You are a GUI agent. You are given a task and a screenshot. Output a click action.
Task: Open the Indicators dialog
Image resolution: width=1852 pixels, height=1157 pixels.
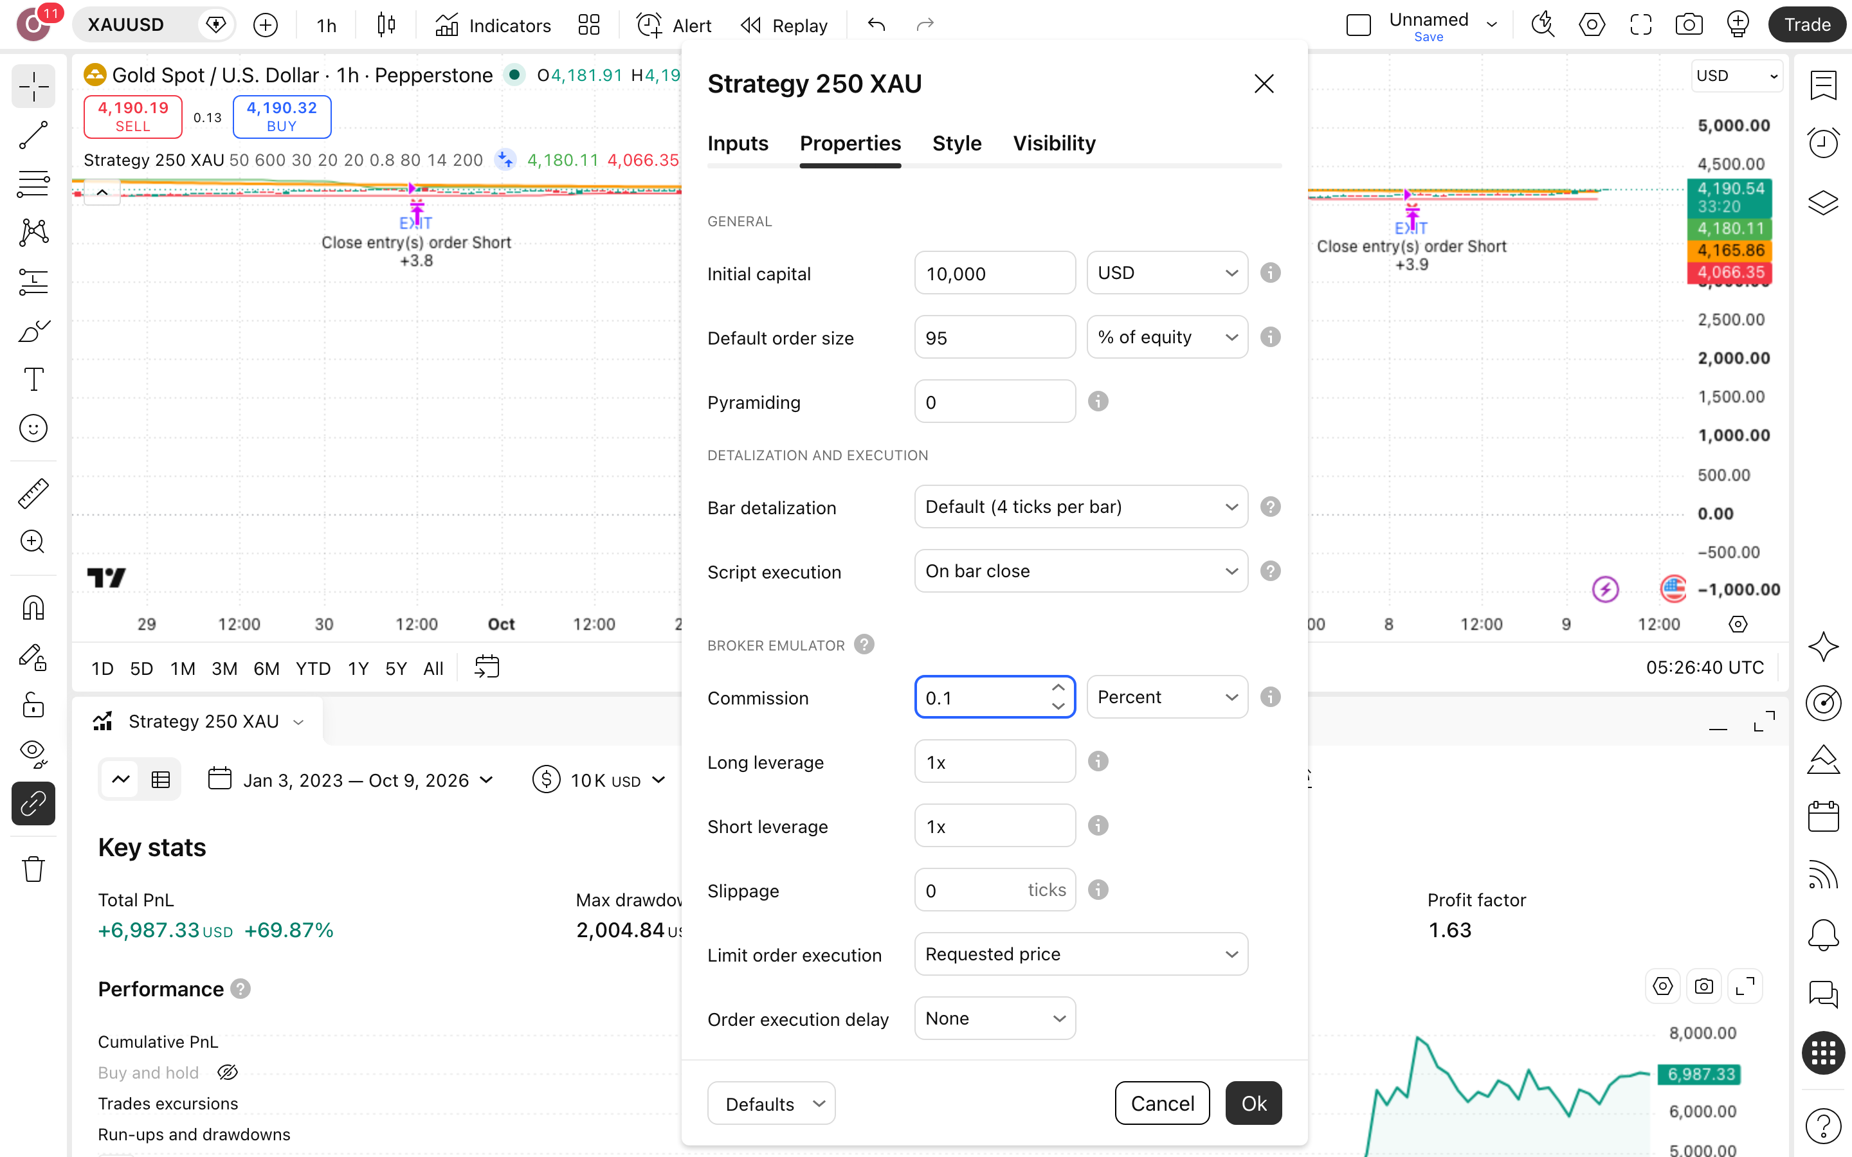493,25
